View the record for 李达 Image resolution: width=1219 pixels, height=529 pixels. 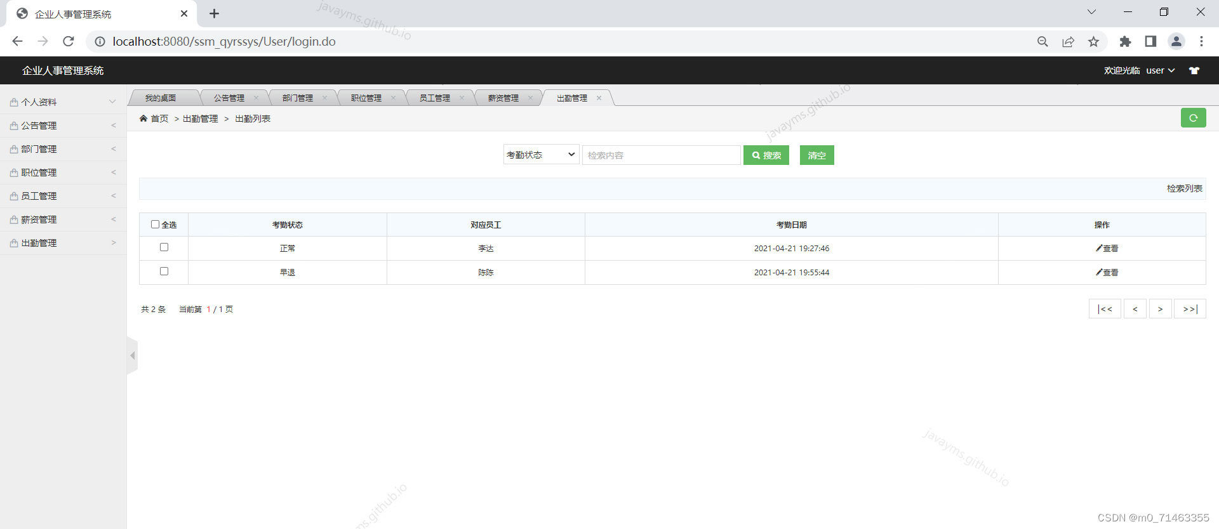click(1107, 248)
